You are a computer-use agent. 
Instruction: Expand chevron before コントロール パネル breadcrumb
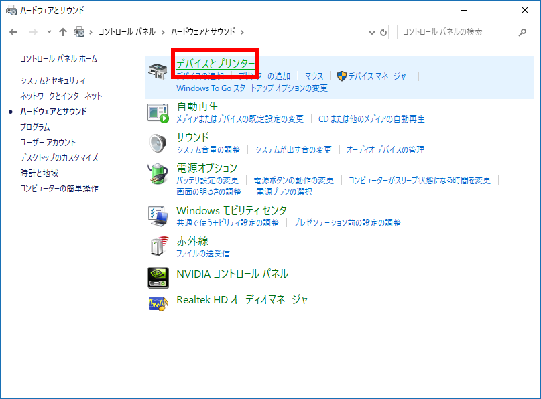pos(91,32)
